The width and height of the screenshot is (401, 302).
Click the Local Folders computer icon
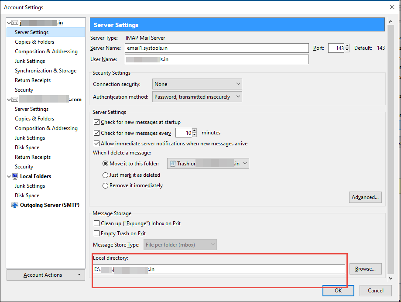(15, 176)
